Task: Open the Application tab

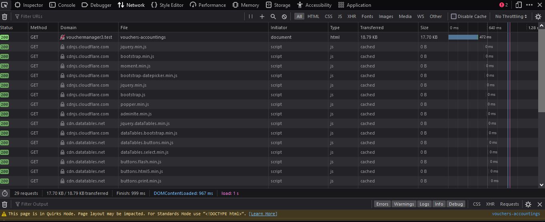Action: coord(355,5)
